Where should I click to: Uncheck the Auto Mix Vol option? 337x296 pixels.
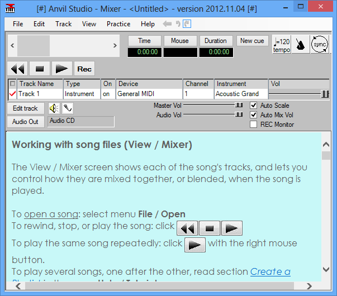(x=253, y=115)
